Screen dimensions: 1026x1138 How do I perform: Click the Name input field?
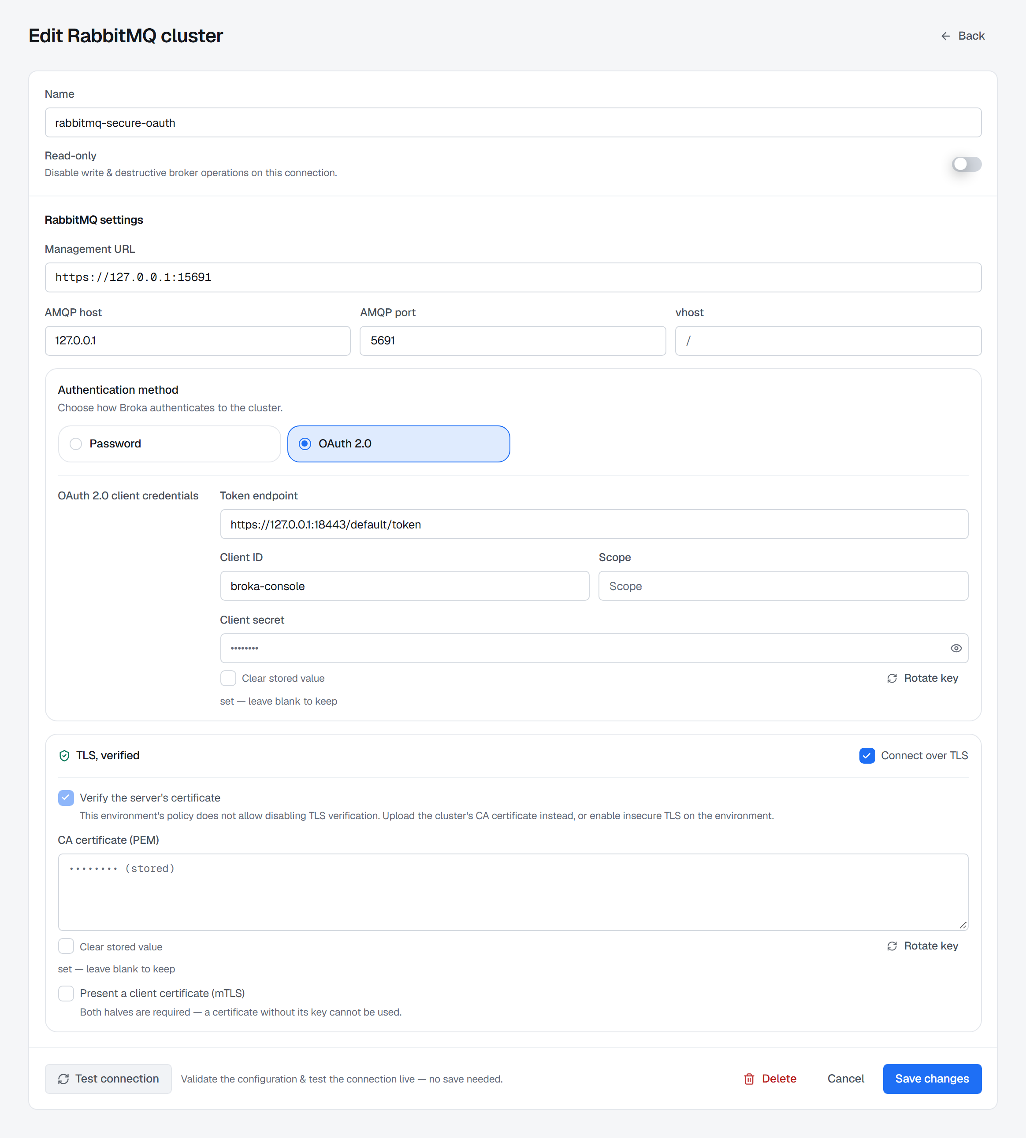pos(513,123)
